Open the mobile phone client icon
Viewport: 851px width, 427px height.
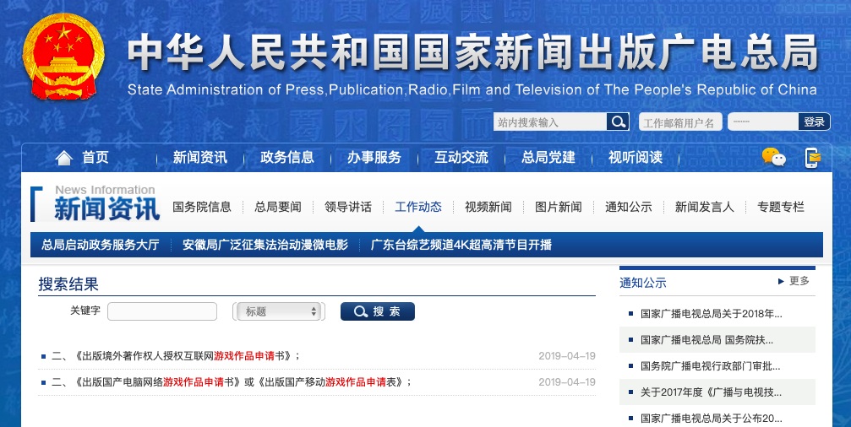[812, 157]
